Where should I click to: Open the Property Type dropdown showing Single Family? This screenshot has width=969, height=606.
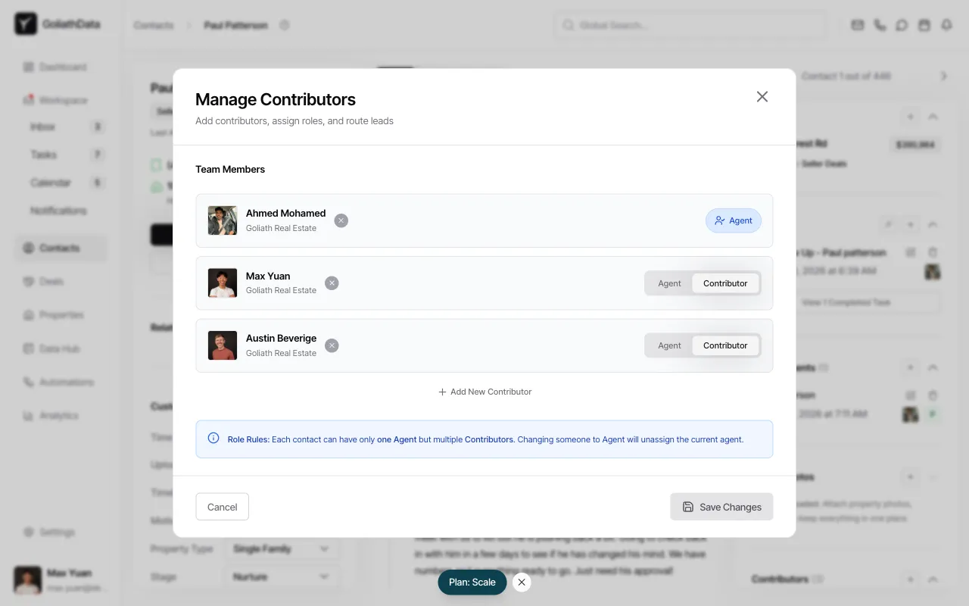(x=282, y=548)
